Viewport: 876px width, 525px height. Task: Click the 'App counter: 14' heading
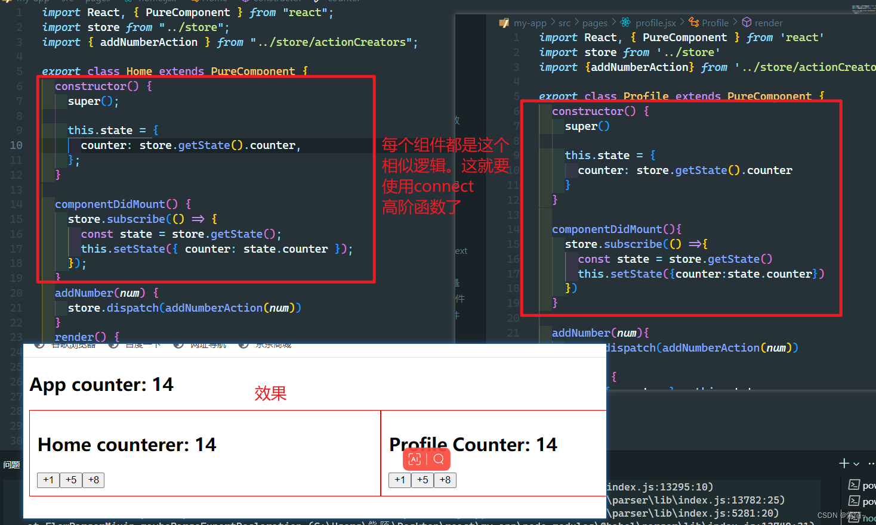point(101,384)
